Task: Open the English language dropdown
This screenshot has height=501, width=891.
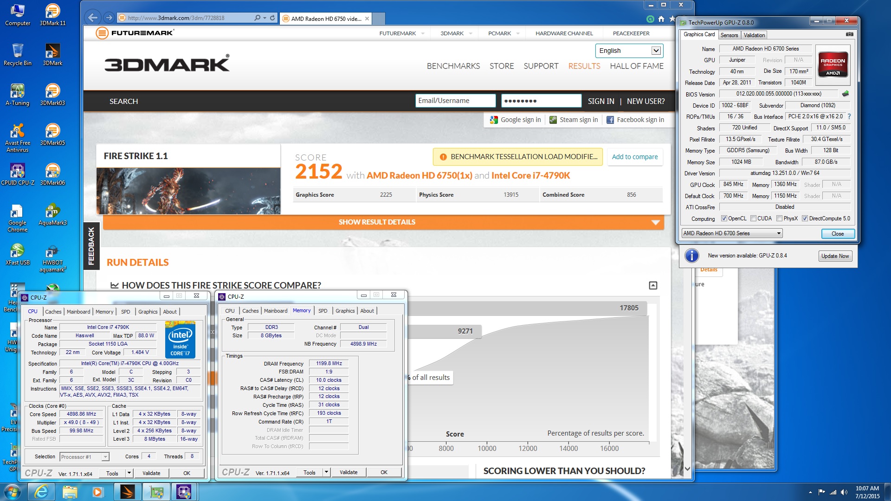Action: (629, 51)
